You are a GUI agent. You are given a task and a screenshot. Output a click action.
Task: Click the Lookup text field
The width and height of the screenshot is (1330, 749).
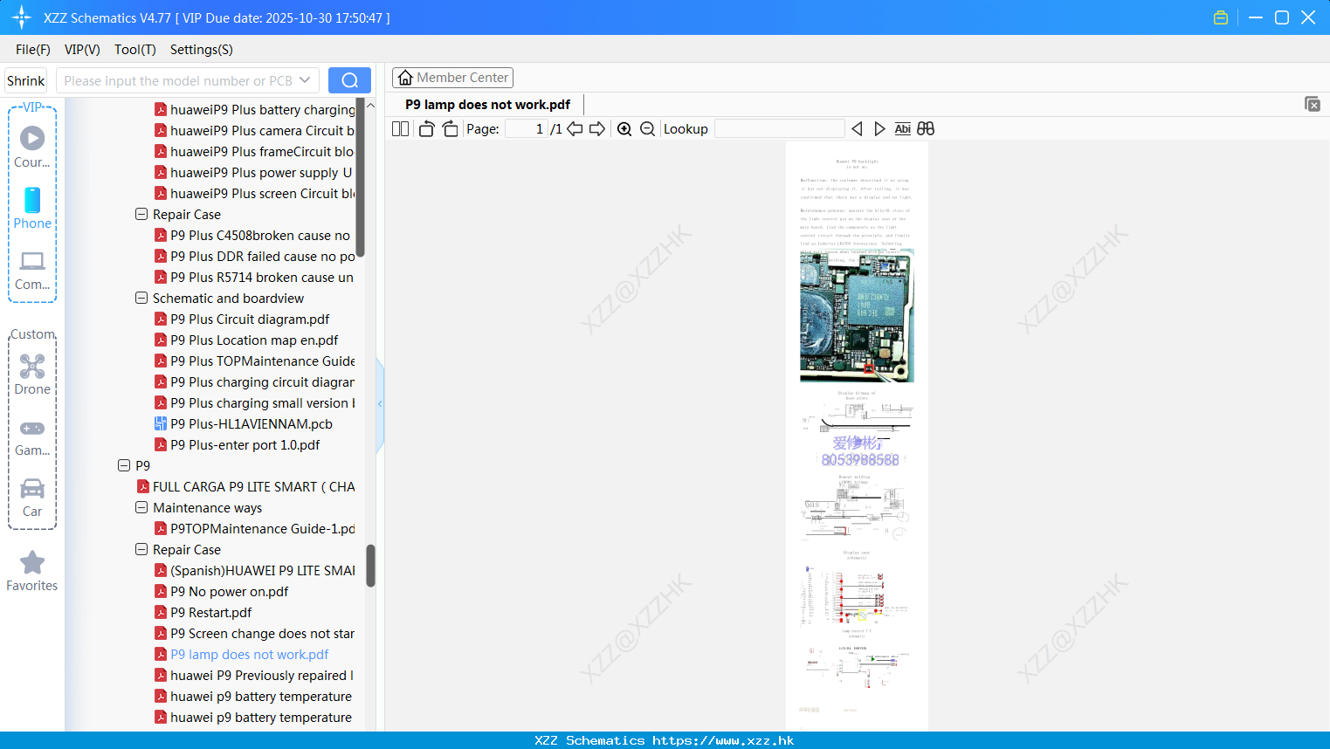[x=780, y=129]
